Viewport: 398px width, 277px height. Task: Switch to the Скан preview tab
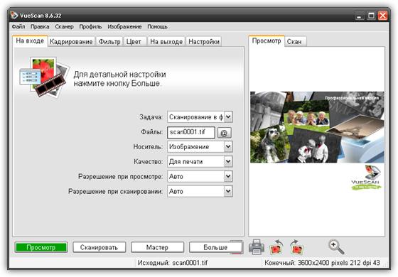pyautogui.click(x=294, y=42)
